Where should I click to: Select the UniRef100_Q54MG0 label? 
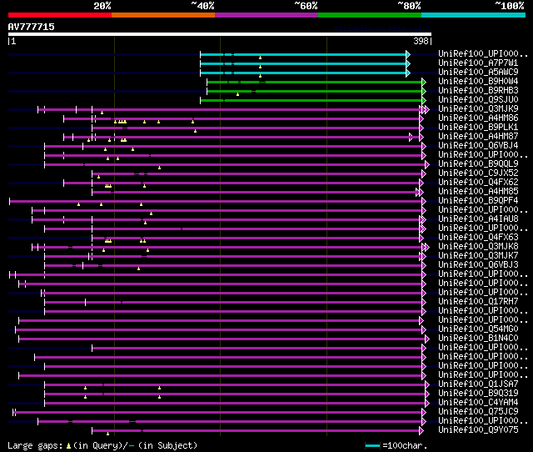point(478,329)
